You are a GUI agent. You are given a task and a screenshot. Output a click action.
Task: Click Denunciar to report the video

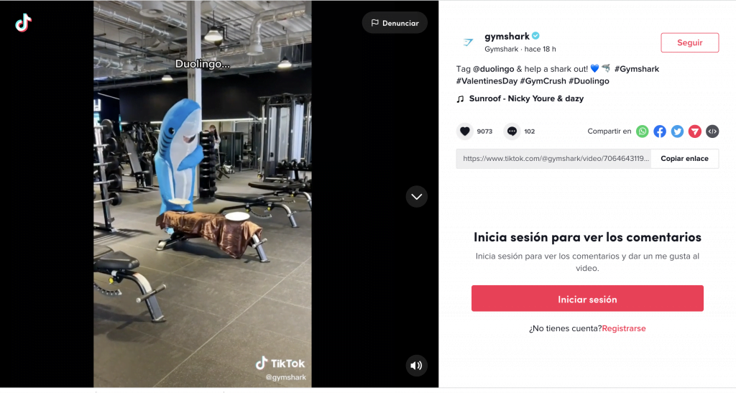point(395,23)
